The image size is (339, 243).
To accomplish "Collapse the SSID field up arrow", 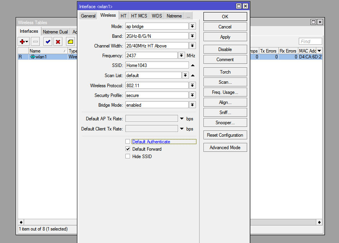I will click(193, 65).
